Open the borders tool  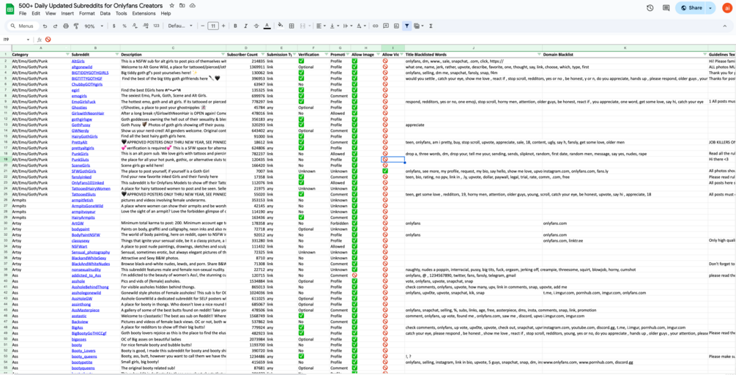coord(291,26)
